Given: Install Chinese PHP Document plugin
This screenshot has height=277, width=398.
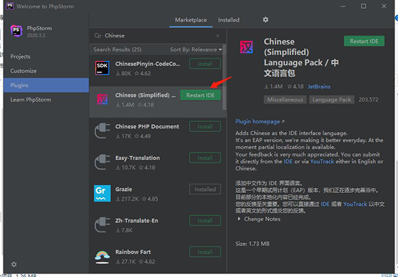Looking at the screenshot, I should click(x=205, y=127).
